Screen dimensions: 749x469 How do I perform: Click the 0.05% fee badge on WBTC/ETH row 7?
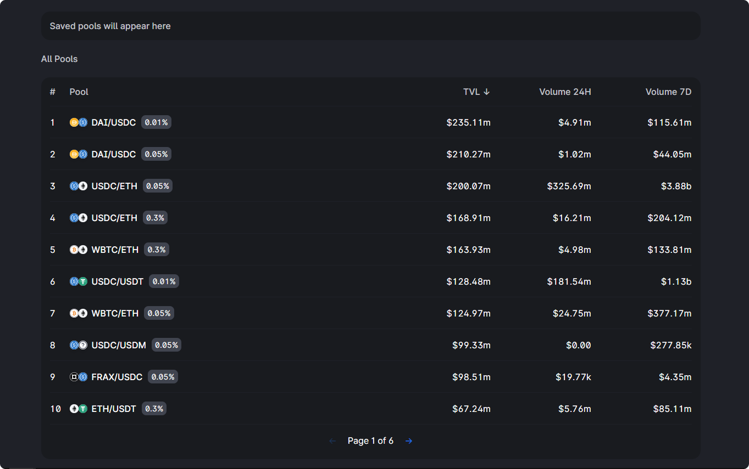(159, 313)
